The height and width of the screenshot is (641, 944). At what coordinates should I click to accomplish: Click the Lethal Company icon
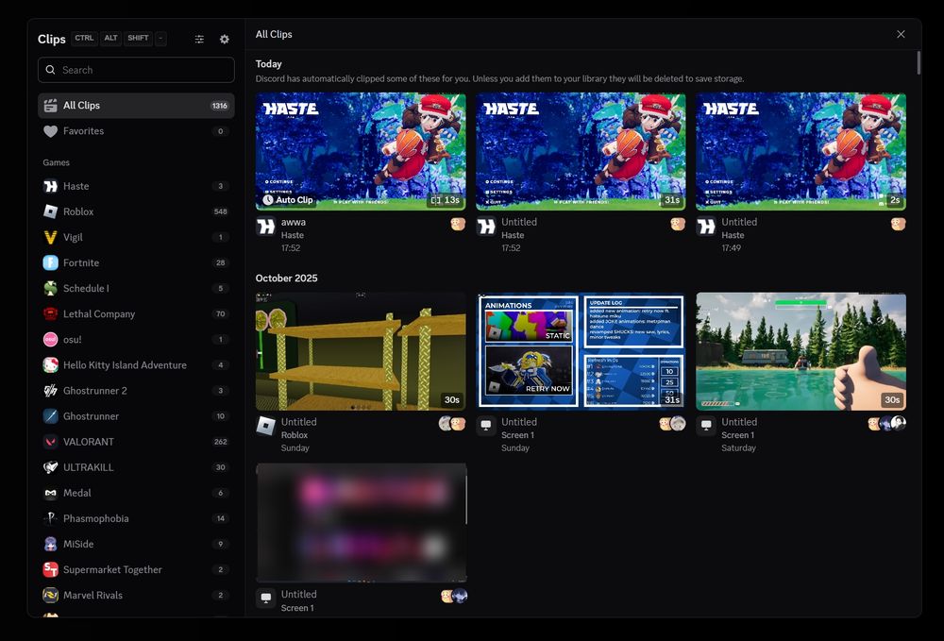[x=51, y=314]
